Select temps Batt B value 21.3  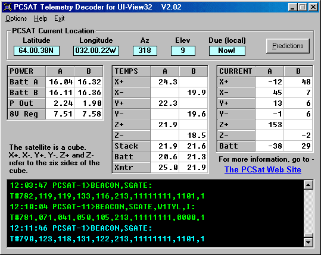[194, 156]
